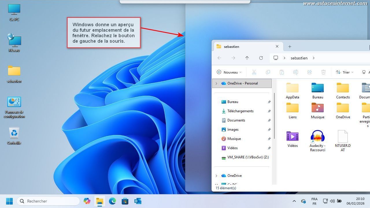Expand the OneDrive node in sidebar
Viewport: 370px width, 208px height.
(216, 176)
